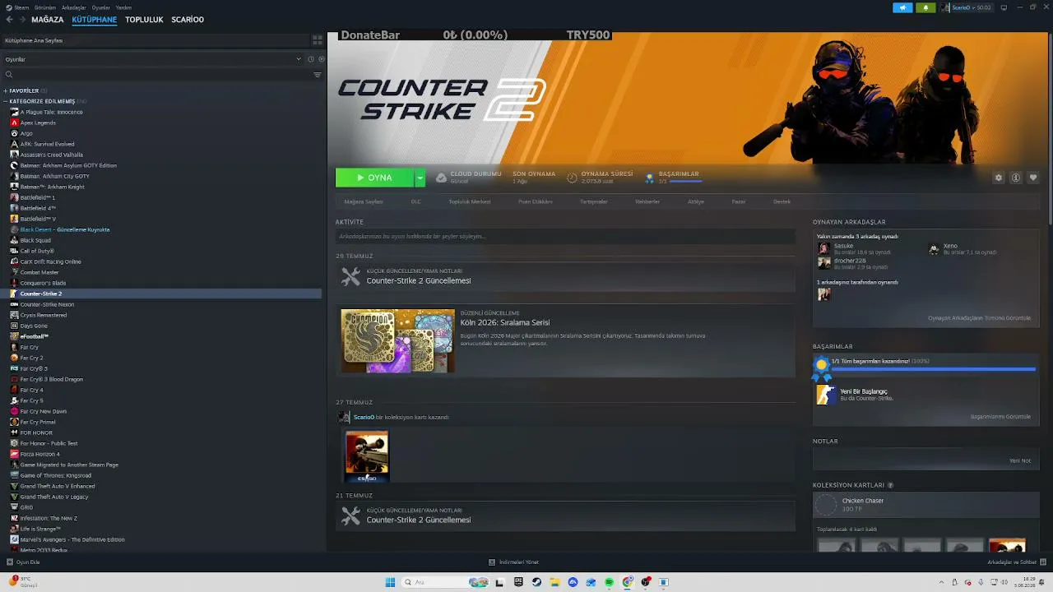Switch to the KÜTÜPHANE tab
The image size is (1053, 592).
click(95, 20)
